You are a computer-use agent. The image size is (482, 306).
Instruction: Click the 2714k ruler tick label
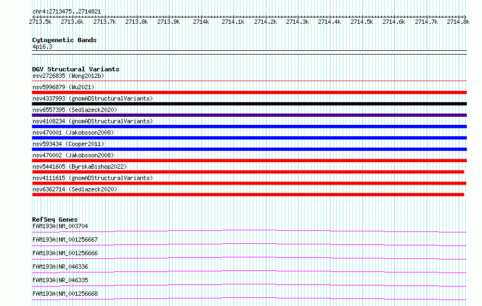(201, 22)
